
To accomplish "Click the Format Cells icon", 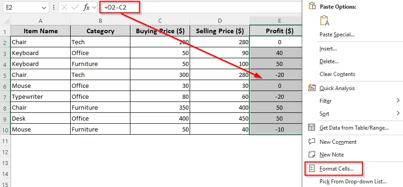I will point(312,168).
